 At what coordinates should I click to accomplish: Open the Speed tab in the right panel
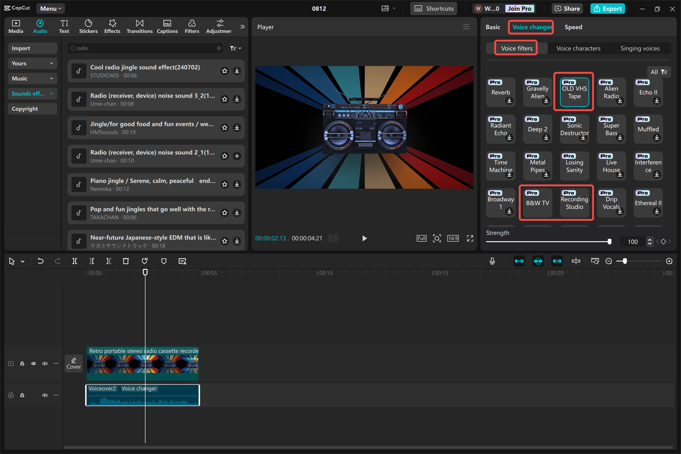(x=573, y=27)
